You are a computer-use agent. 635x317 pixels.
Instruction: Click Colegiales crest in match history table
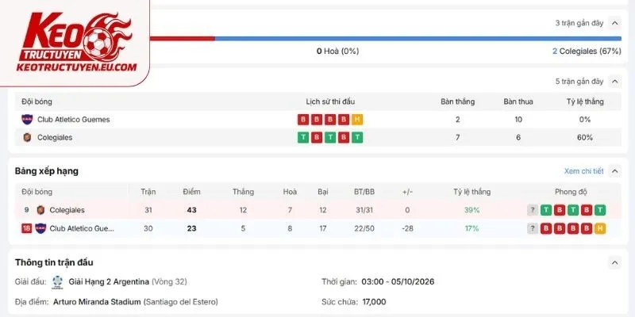(x=27, y=137)
